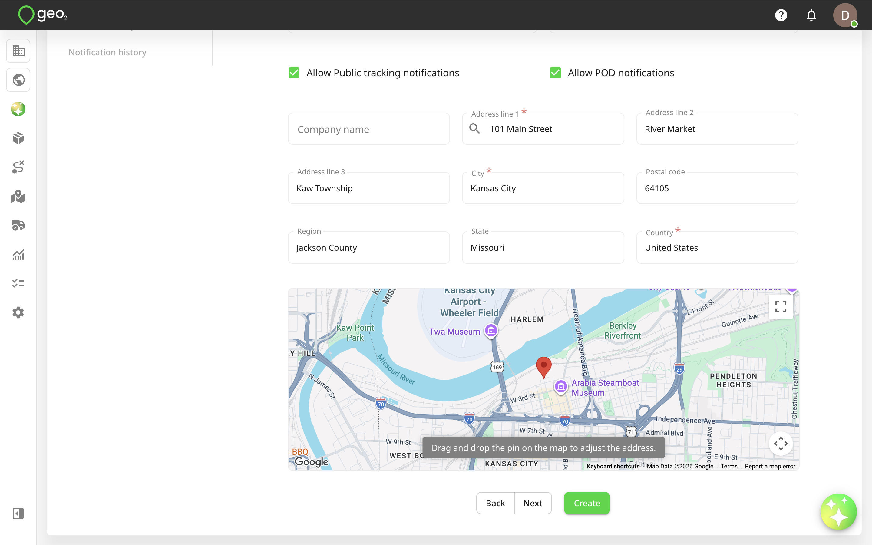Select the globe icon in sidebar
This screenshot has height=545, width=872.
click(18, 80)
